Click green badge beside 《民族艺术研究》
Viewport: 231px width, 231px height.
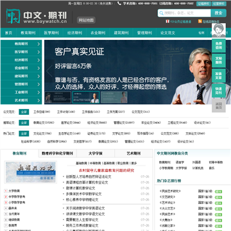[x=218, y=191]
